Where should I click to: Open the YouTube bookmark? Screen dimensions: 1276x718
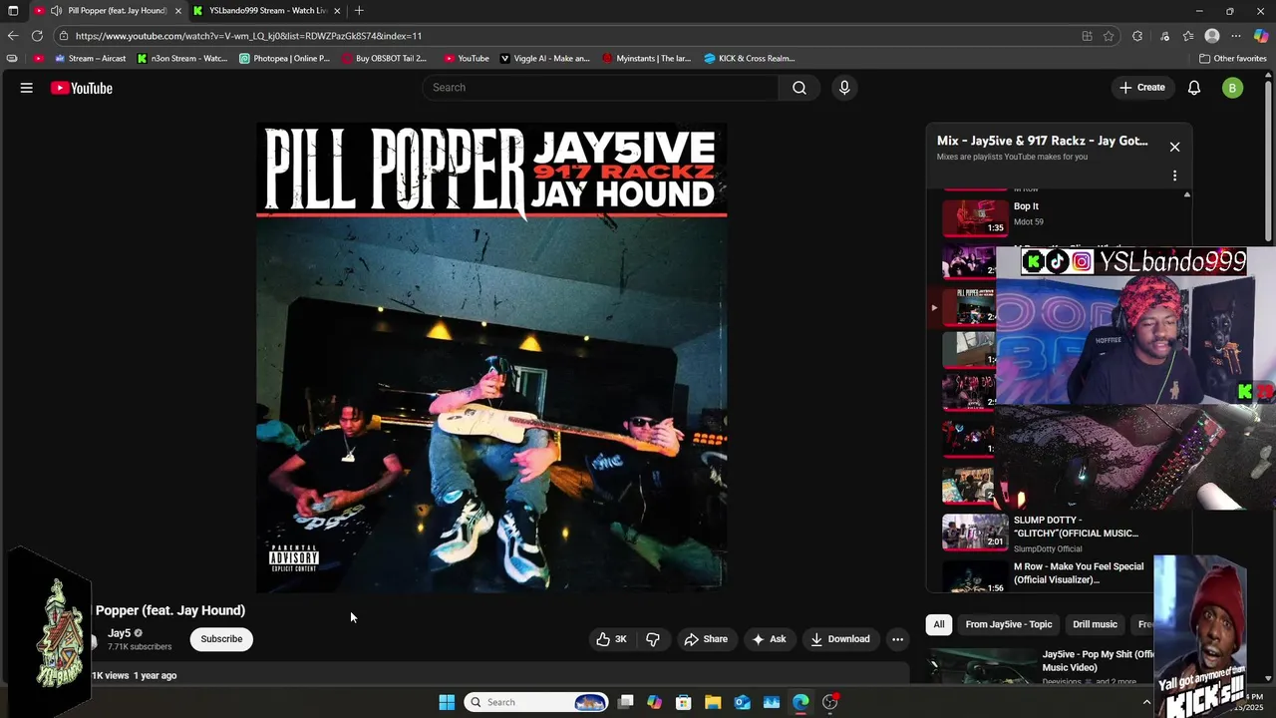(x=467, y=58)
